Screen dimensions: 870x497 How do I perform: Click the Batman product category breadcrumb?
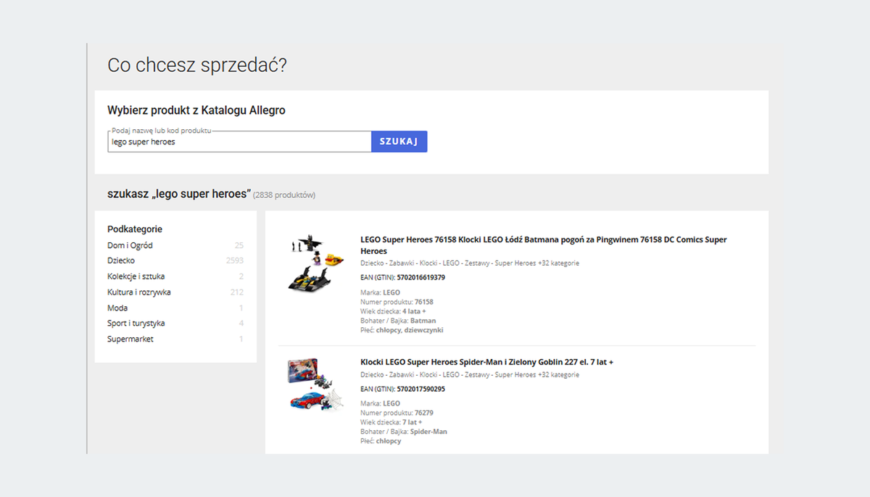coord(469,263)
